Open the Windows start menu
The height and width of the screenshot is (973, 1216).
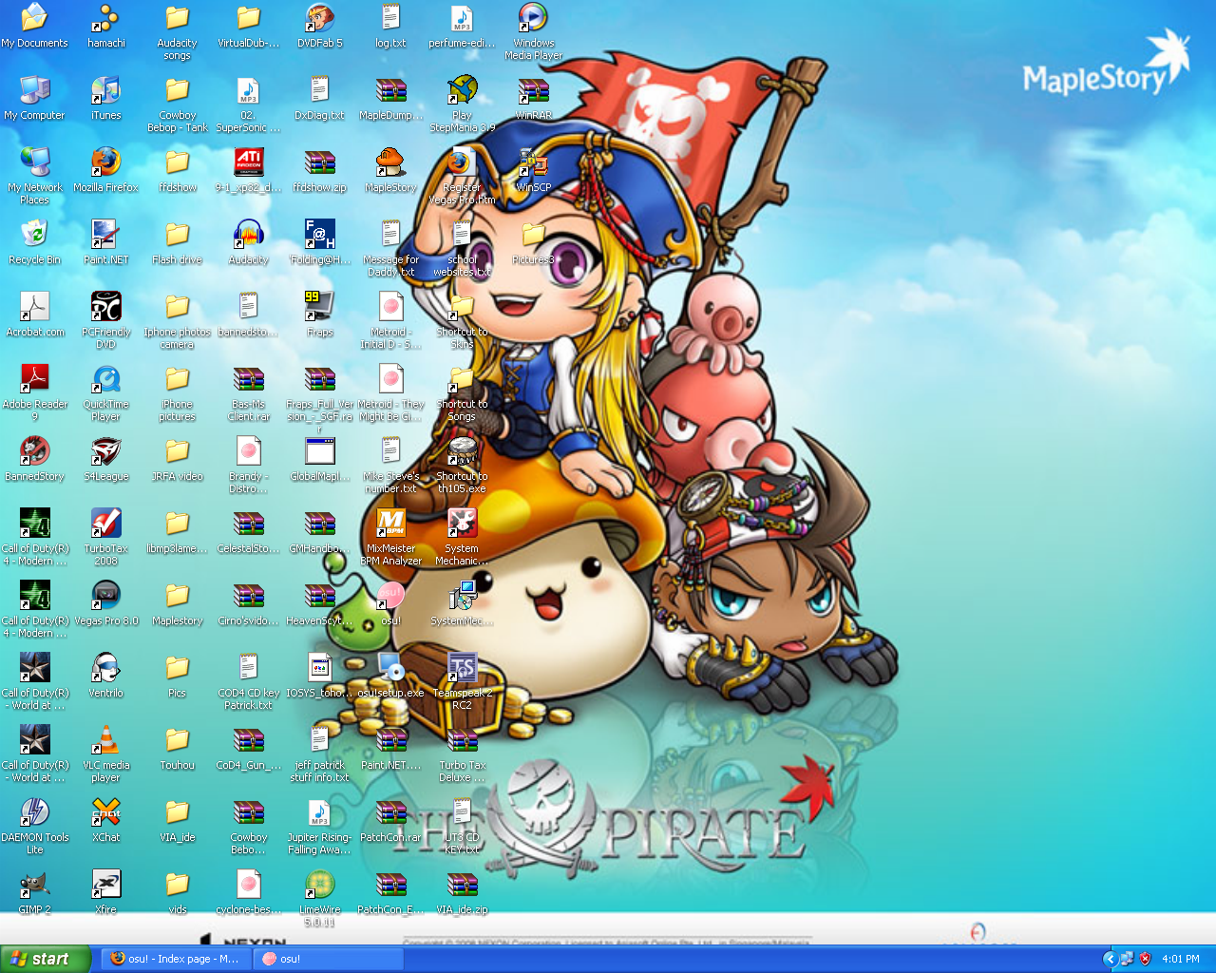coord(46,959)
